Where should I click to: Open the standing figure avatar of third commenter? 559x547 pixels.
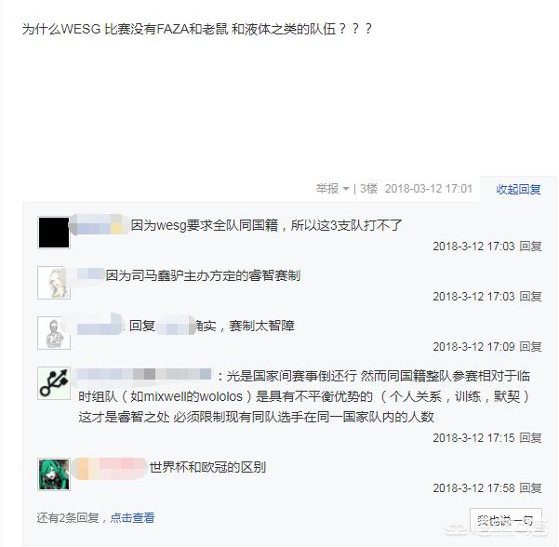pos(54,333)
